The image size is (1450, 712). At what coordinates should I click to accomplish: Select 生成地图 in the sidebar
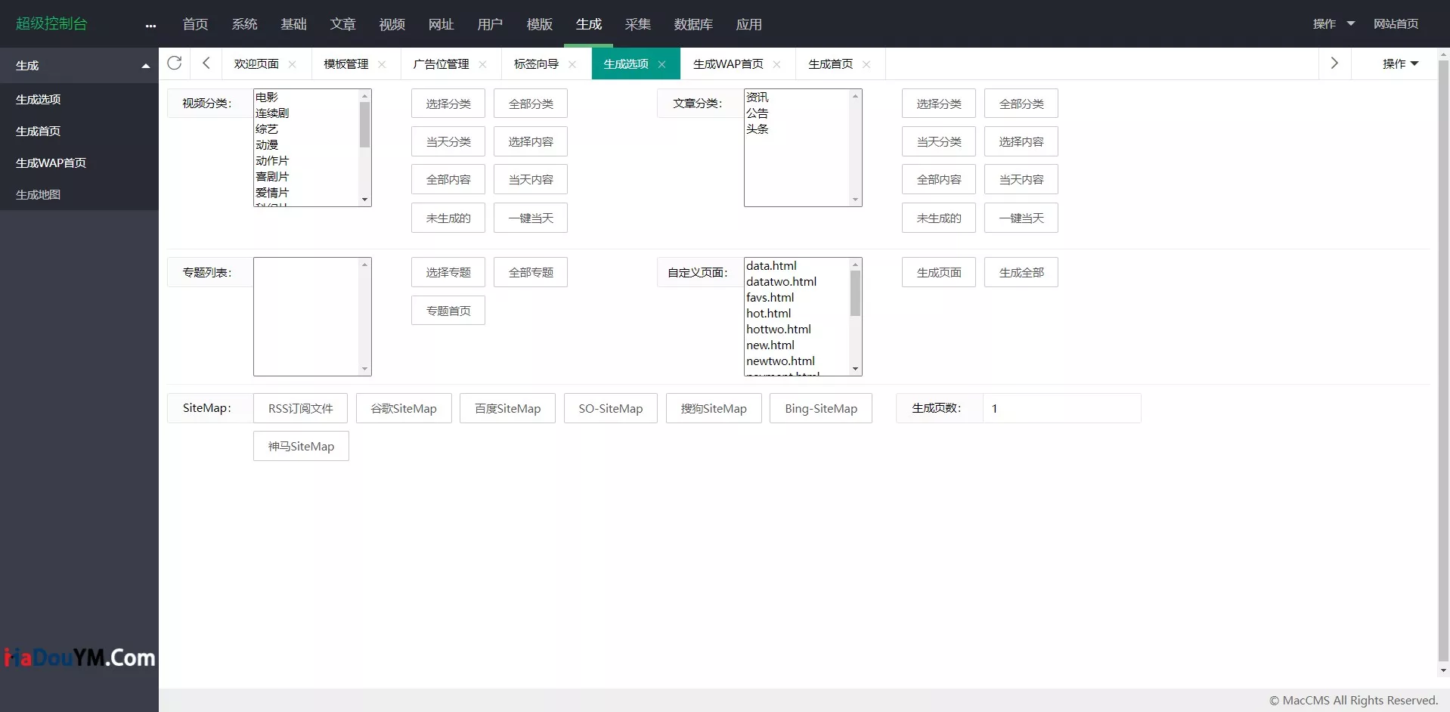pos(39,195)
